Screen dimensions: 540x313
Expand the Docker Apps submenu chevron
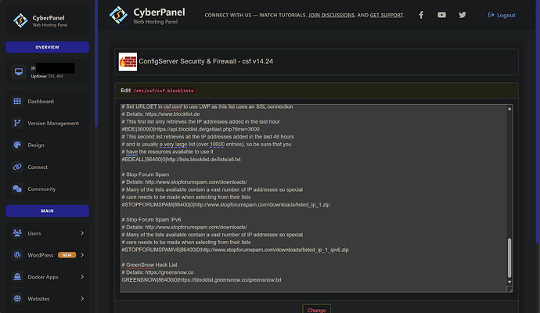[x=82, y=277]
